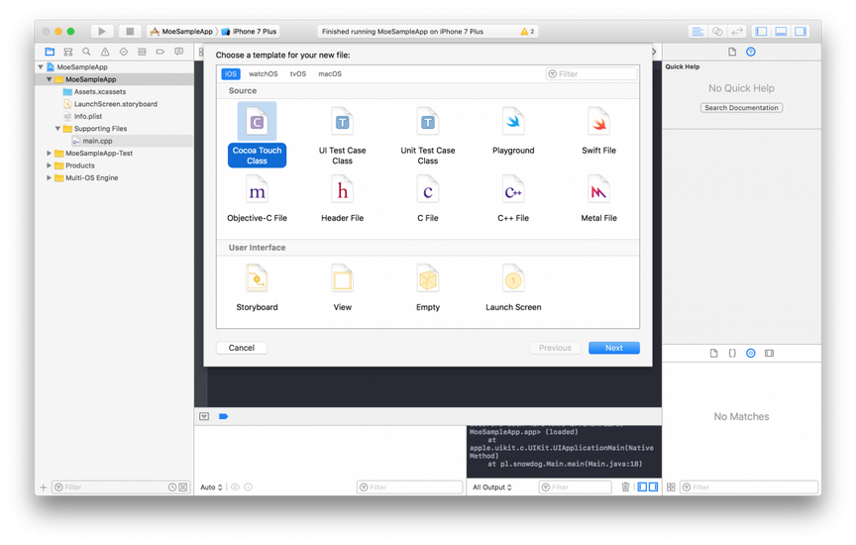856x545 pixels.
Task: Select main.cpp file
Action: (98, 141)
